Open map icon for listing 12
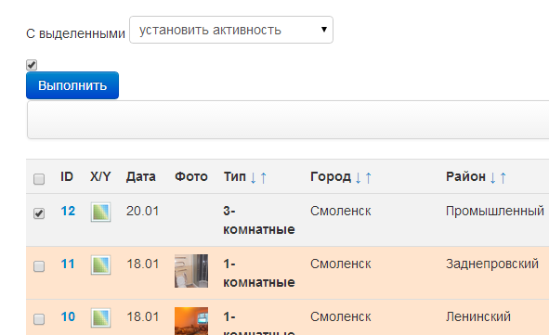This screenshot has width=549, height=335. click(x=101, y=212)
